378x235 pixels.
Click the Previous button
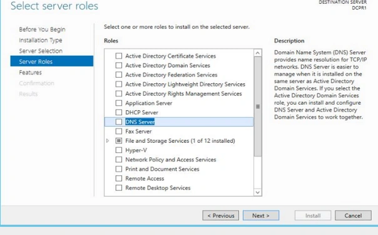tap(221, 216)
